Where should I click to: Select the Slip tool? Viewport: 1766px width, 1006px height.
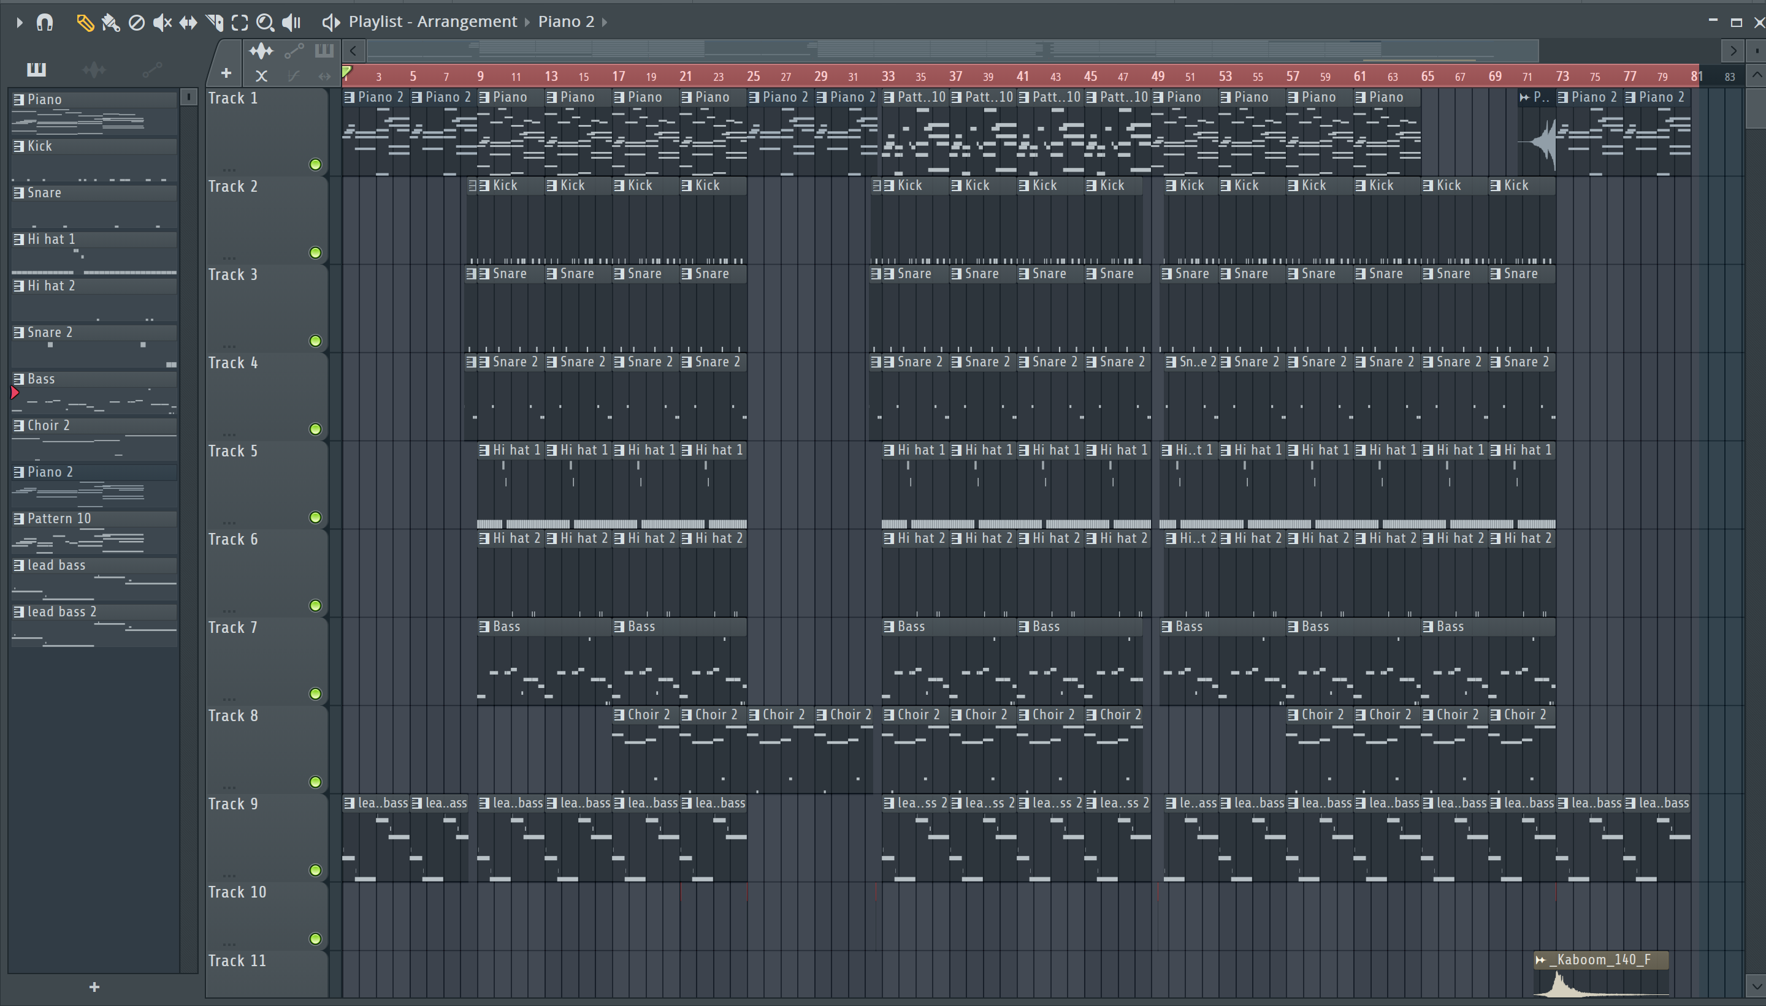[x=188, y=23]
